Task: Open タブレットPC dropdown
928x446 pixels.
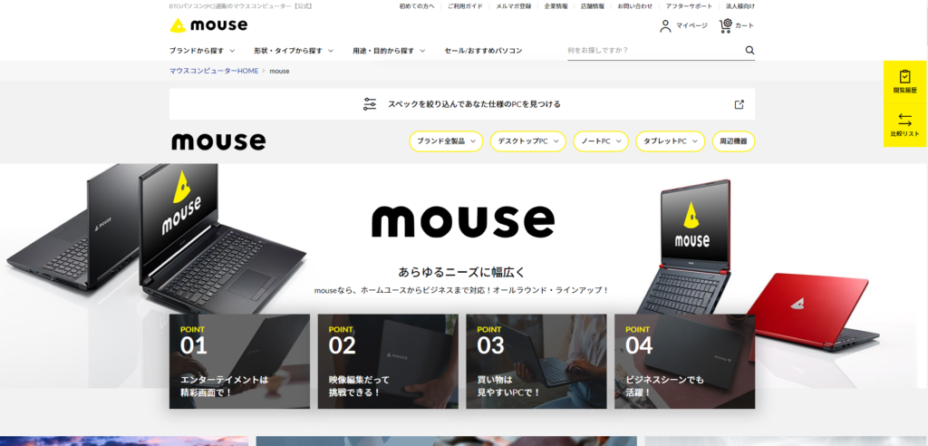Action: tap(671, 141)
